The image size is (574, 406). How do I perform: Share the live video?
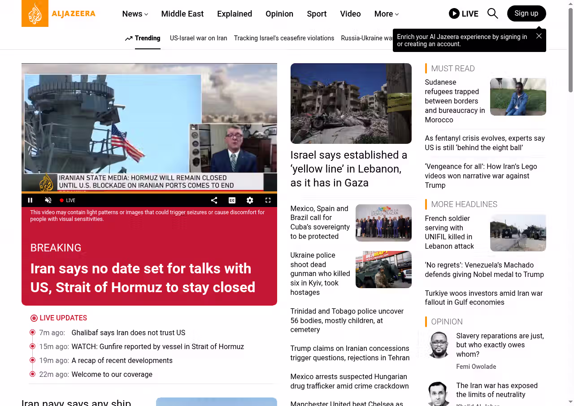(x=214, y=200)
